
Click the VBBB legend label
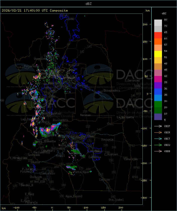click(167, 151)
